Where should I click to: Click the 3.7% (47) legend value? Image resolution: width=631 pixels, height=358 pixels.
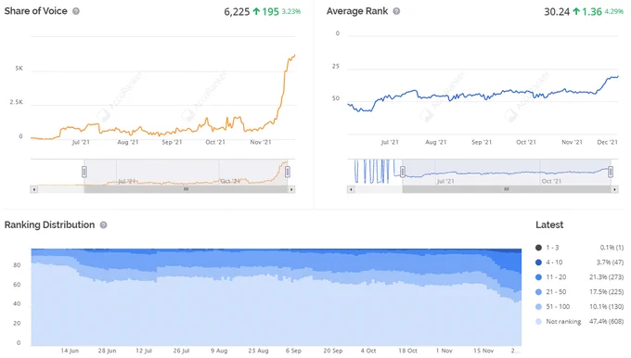tap(610, 262)
